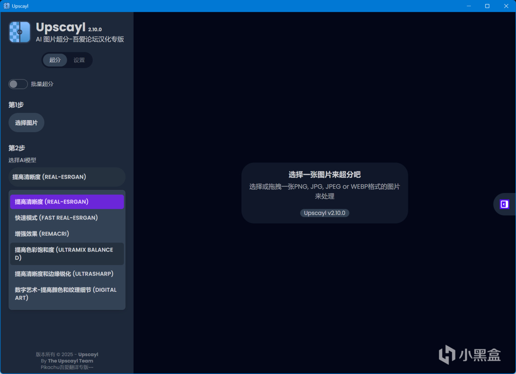Open the sidebar collapse arrow icon
This screenshot has width=516, height=374.
(x=504, y=204)
